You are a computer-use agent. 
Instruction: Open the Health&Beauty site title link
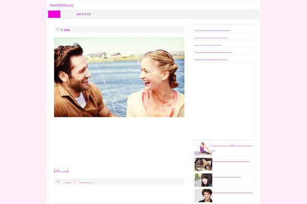[x=62, y=5]
